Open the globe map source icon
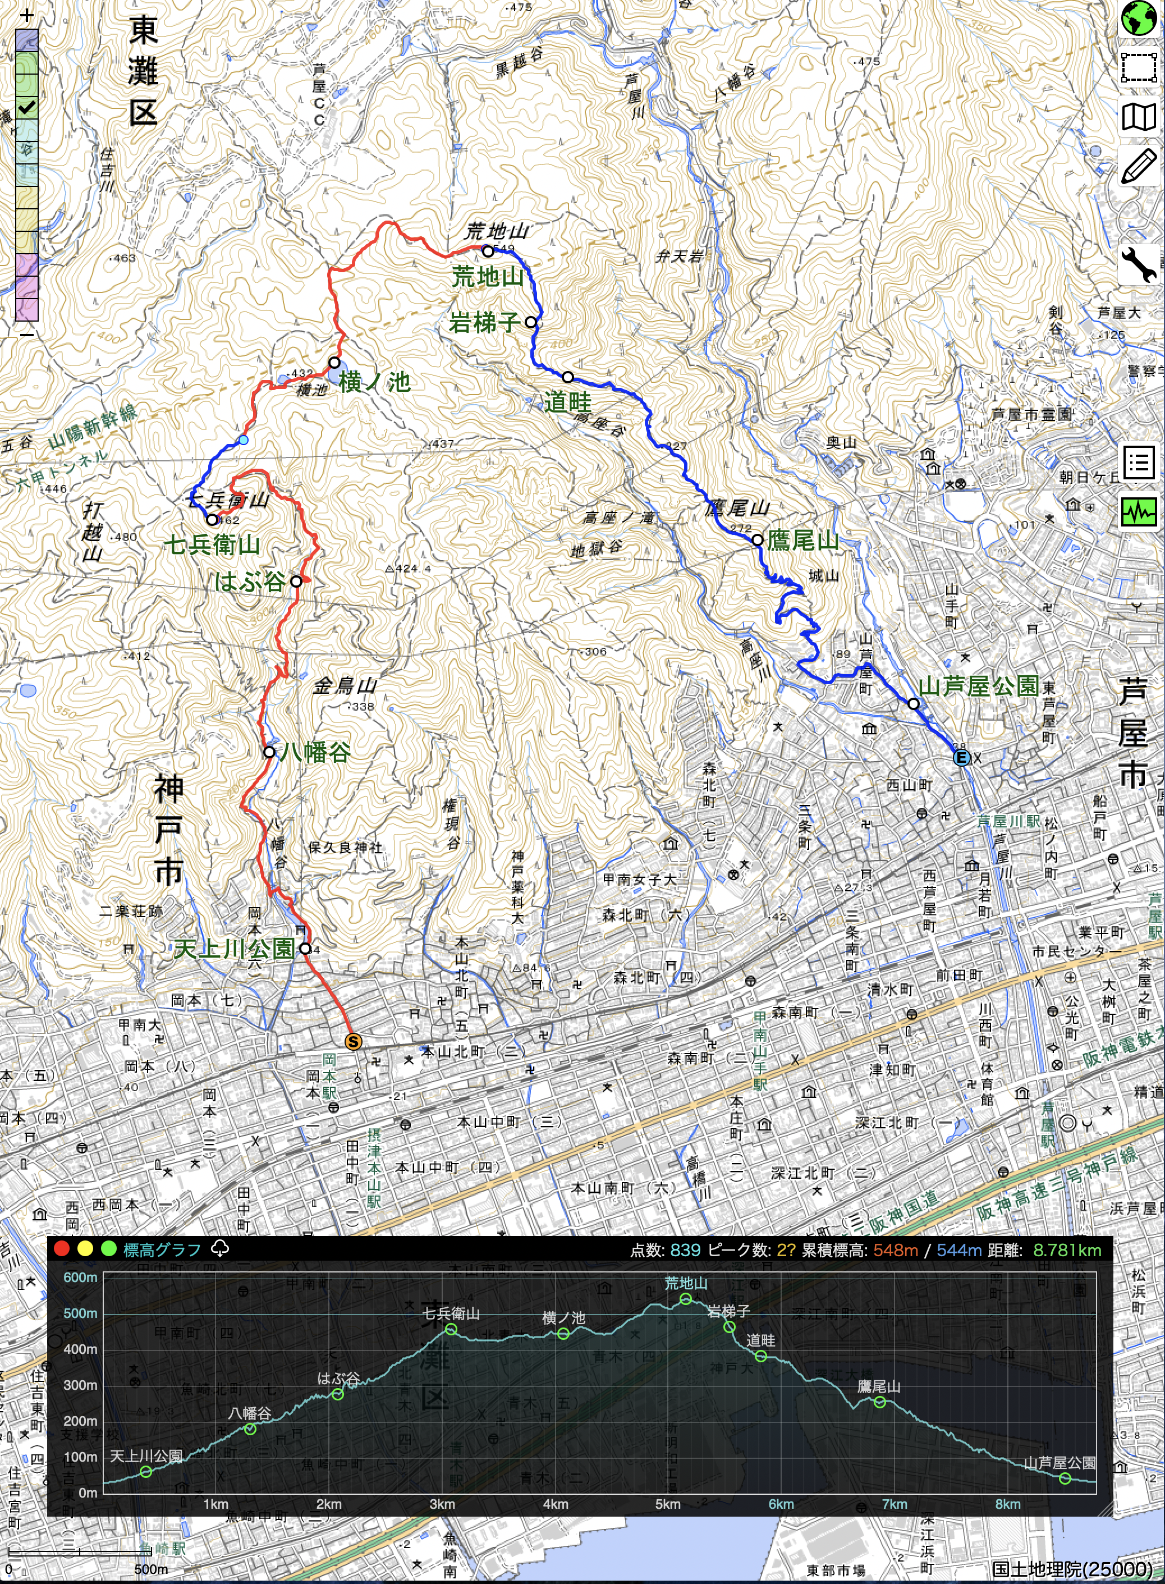Screen dimensions: 1165x1584 [x=1138, y=19]
